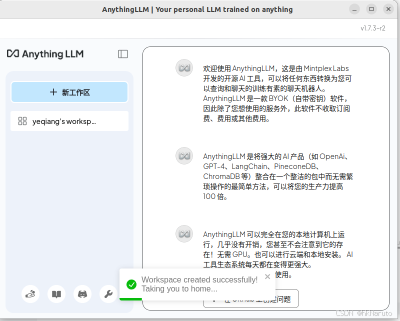Minimize the AnythingLLM window
The width and height of the screenshot is (400, 321).
tap(354, 9)
